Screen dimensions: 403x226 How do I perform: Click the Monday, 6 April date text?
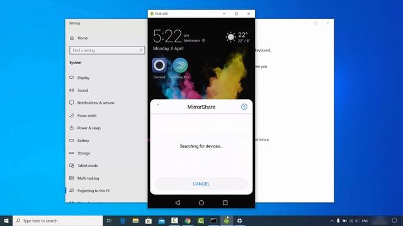coord(168,48)
